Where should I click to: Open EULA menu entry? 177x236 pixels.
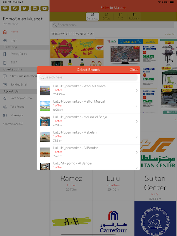14,62
